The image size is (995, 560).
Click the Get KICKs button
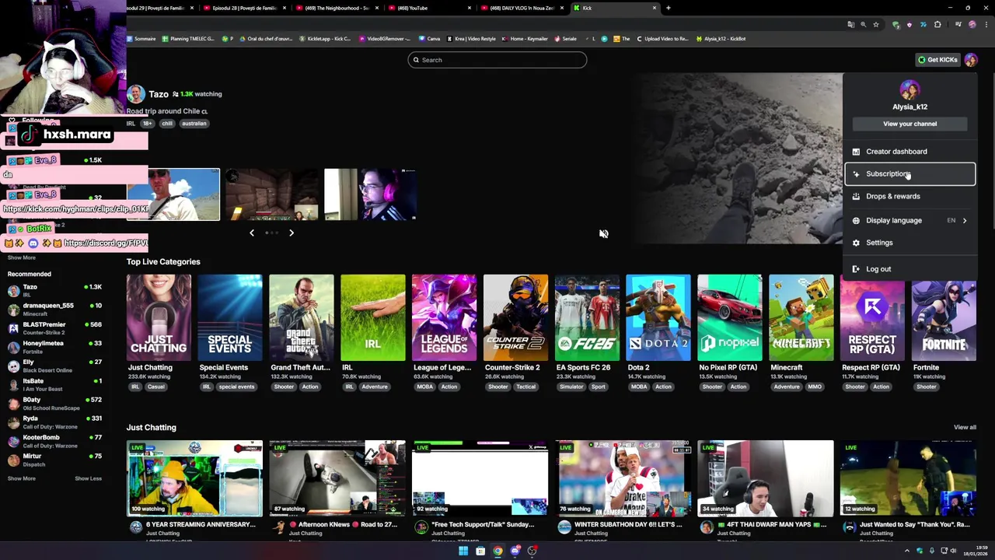click(937, 60)
